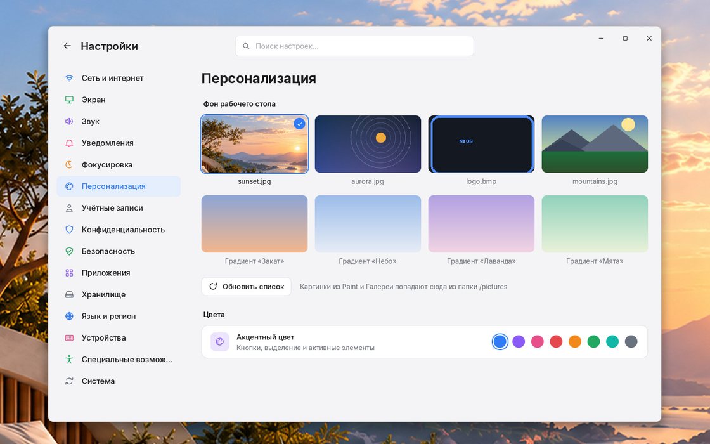Go to Экран settings
Screen dimensions: 710x444
119,100
